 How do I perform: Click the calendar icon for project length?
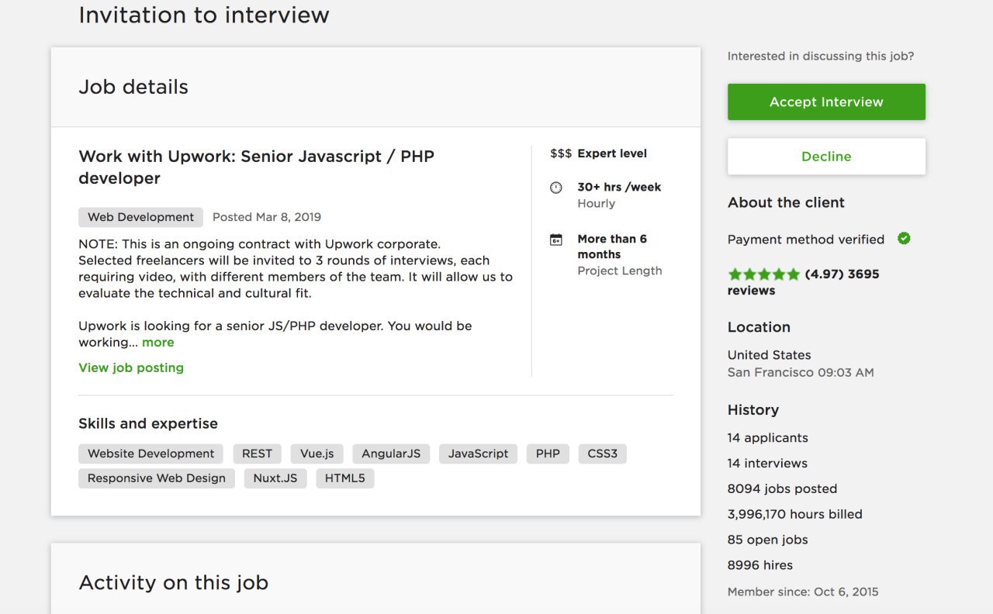[x=556, y=240]
